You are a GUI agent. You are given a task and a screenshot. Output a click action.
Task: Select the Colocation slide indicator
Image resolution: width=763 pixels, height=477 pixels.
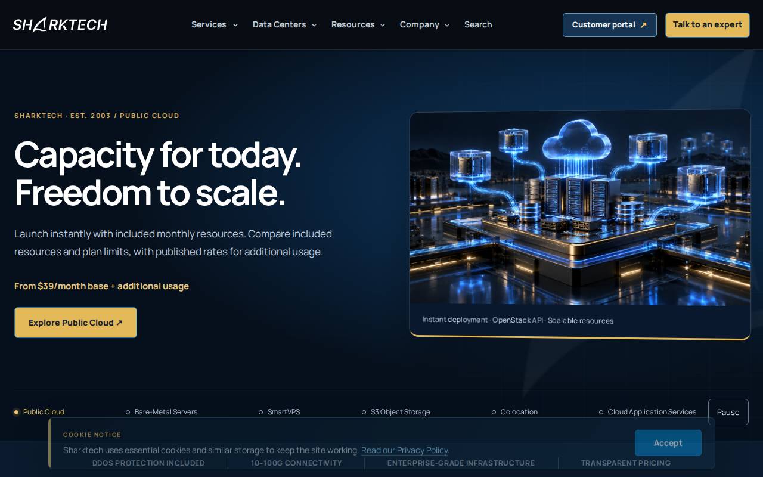[515, 412]
